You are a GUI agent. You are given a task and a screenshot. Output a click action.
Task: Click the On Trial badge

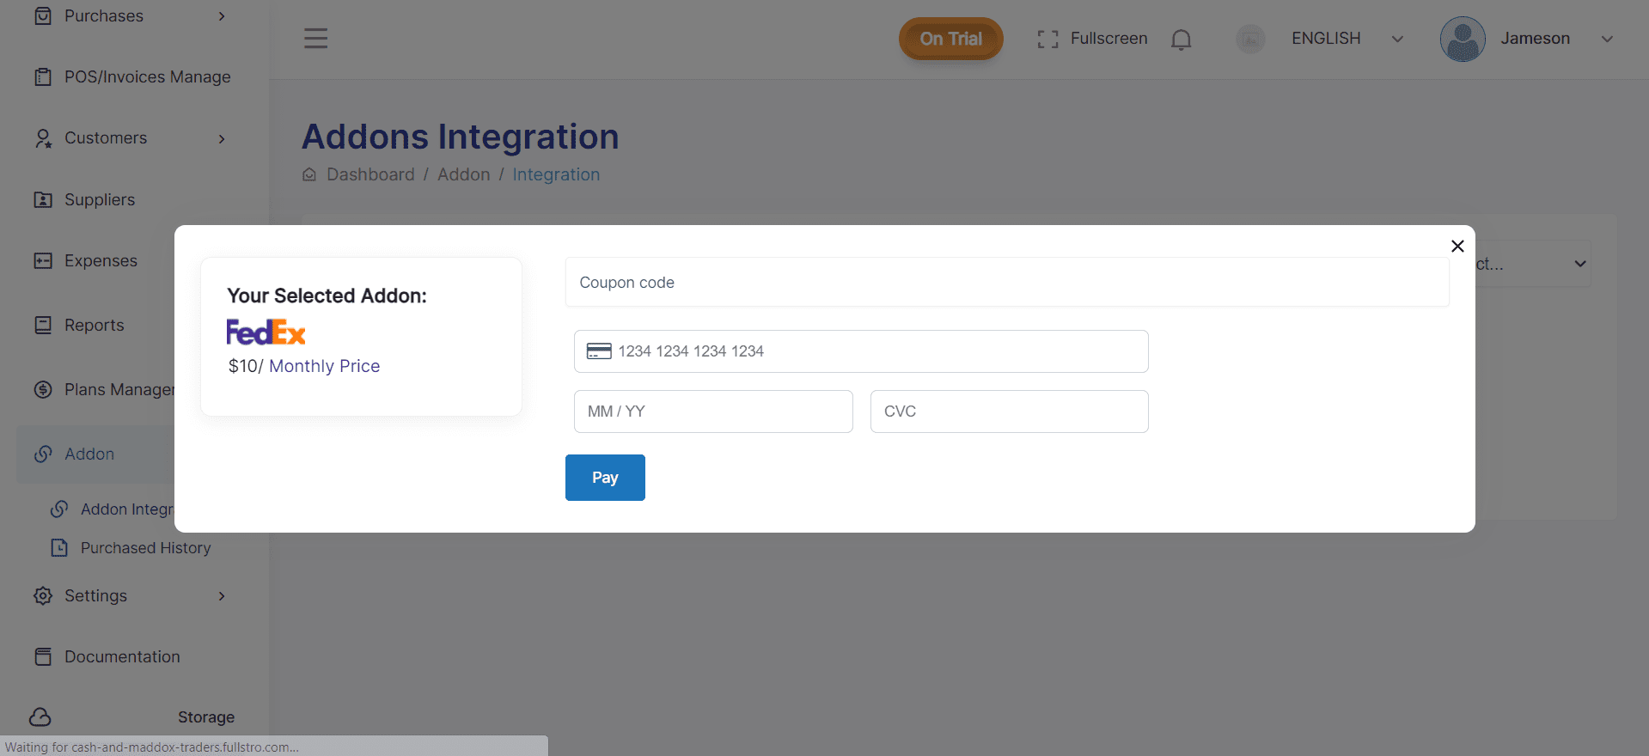tap(950, 39)
